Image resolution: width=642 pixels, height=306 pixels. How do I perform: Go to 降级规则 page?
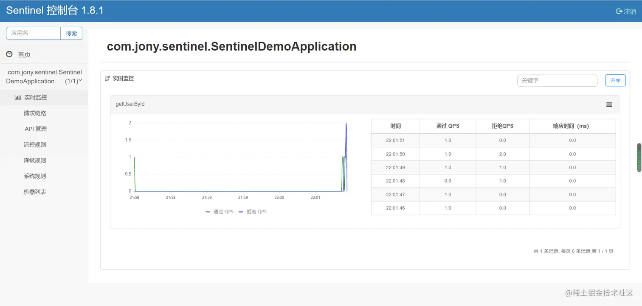[x=35, y=161]
